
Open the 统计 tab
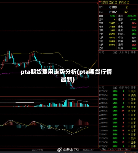[127, 149]
